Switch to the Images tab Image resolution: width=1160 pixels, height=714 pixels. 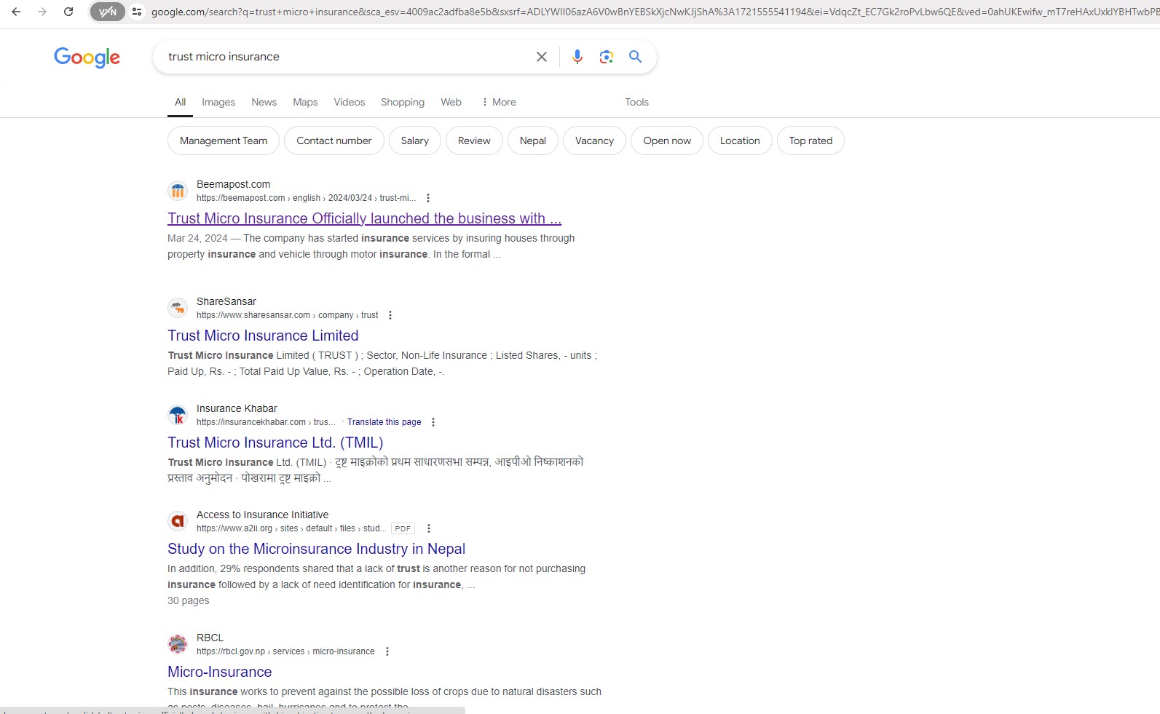coord(218,102)
